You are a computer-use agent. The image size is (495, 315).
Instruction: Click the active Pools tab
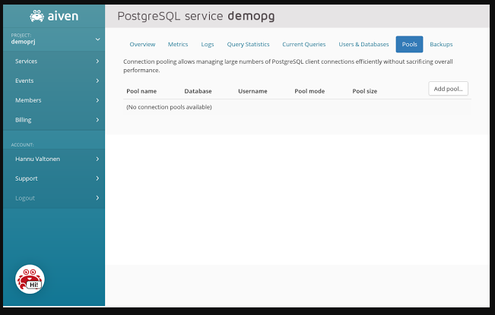click(409, 45)
